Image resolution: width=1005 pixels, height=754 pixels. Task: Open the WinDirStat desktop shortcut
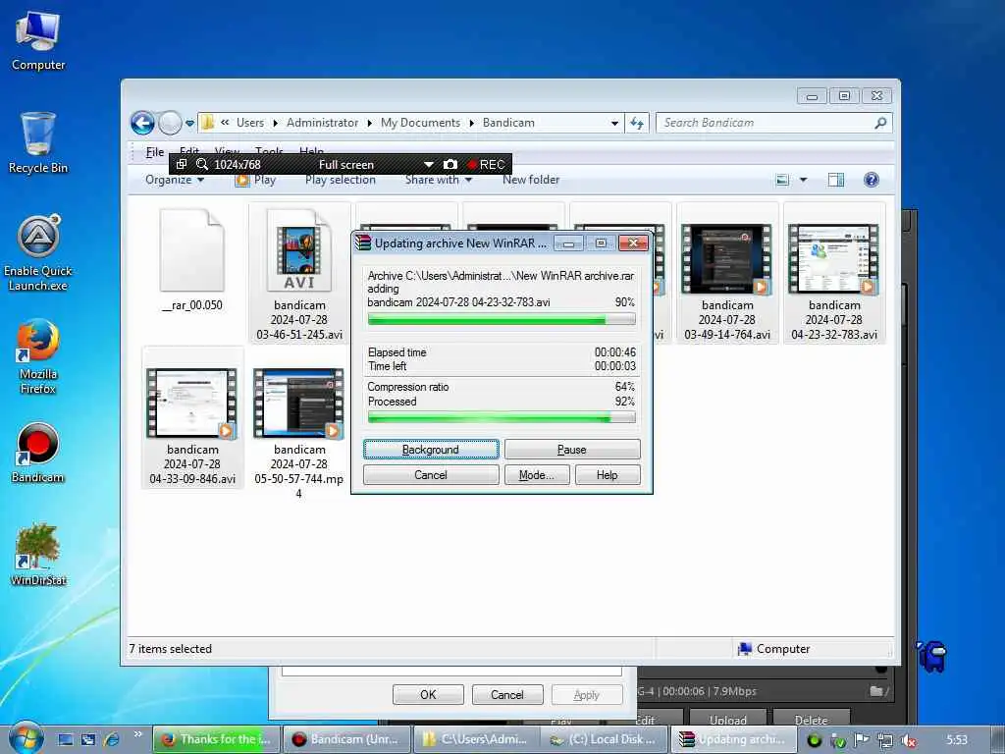coord(38,555)
